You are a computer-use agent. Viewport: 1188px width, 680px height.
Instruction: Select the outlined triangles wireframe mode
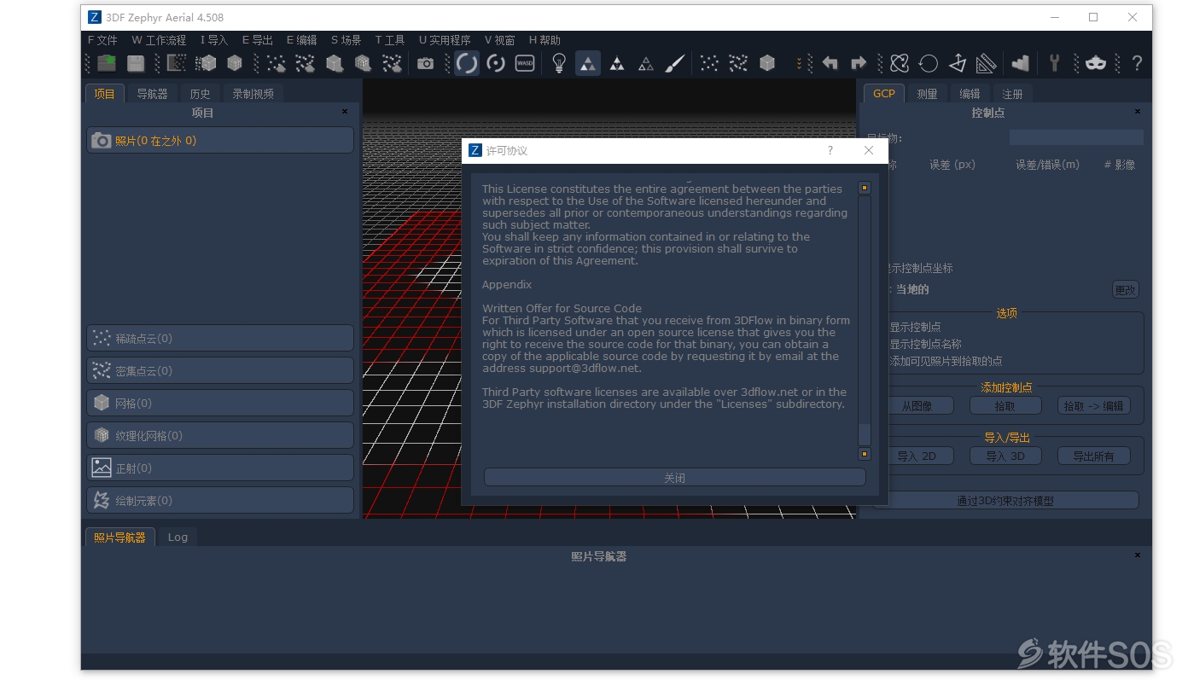pyautogui.click(x=646, y=63)
